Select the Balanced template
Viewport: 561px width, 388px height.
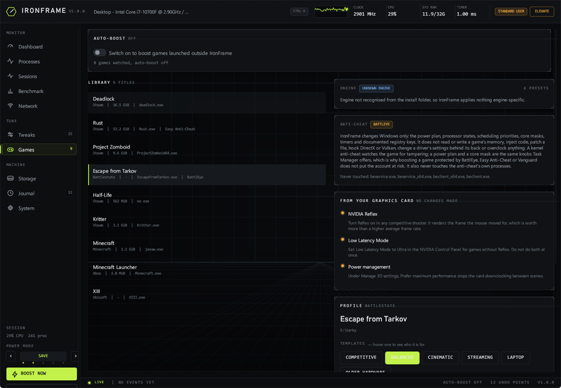pos(402,357)
